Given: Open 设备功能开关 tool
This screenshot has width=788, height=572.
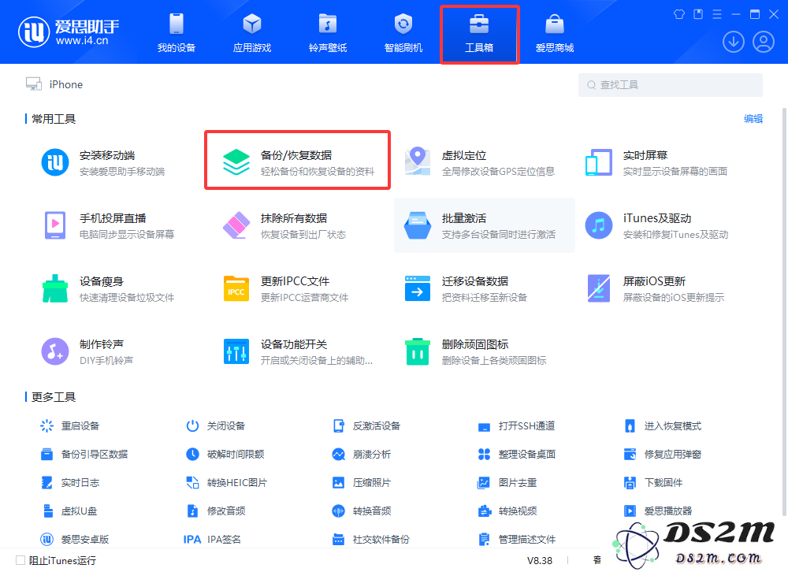Looking at the screenshot, I should pyautogui.click(x=298, y=351).
